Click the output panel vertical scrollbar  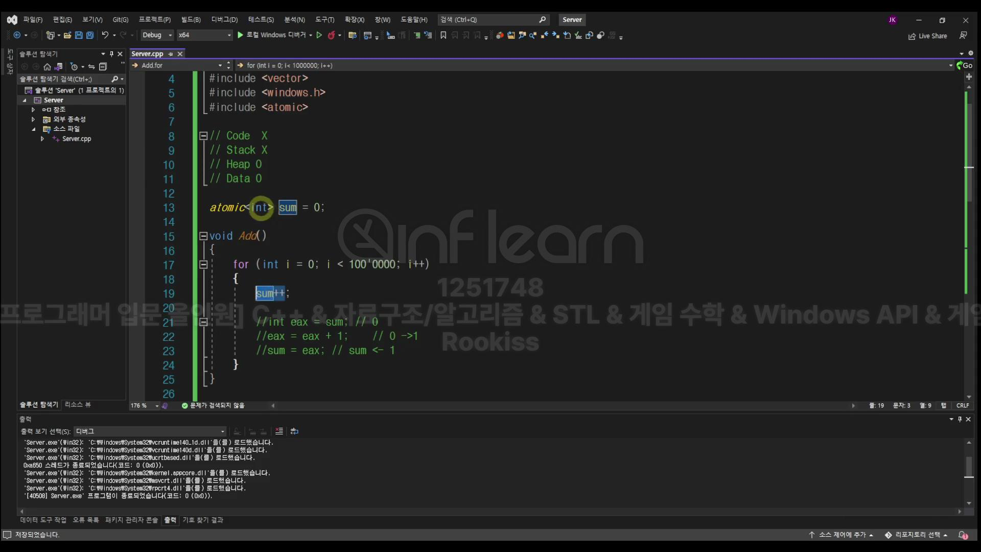point(969,466)
